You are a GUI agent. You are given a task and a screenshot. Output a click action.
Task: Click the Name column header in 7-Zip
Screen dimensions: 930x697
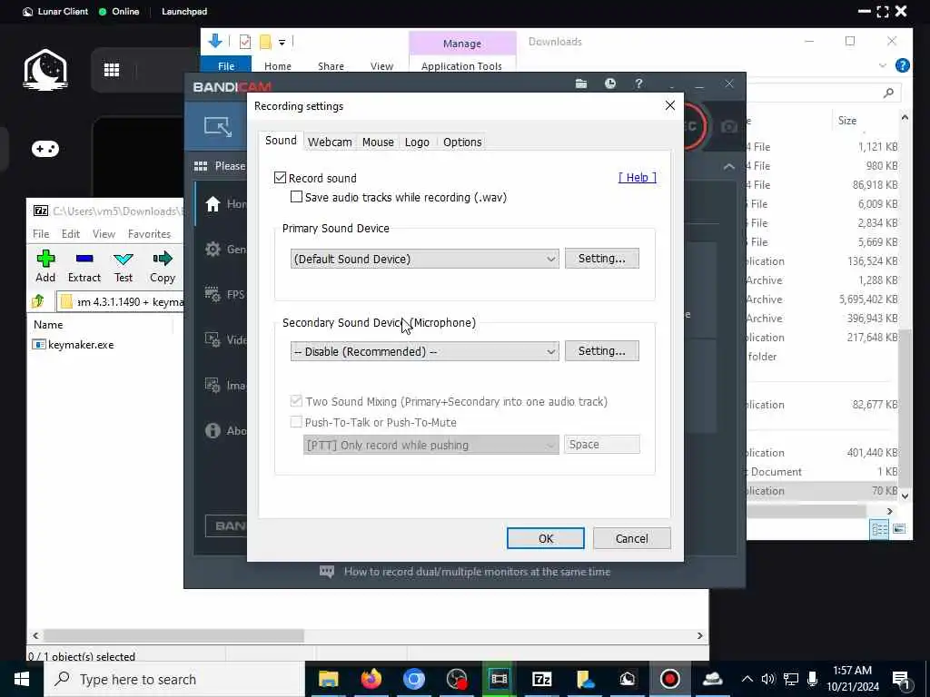point(48,325)
